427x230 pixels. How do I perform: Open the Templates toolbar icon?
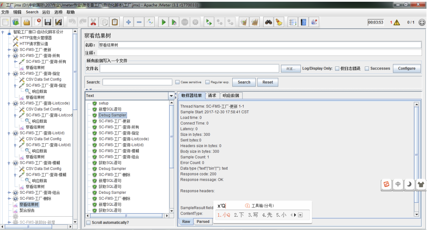16,22
